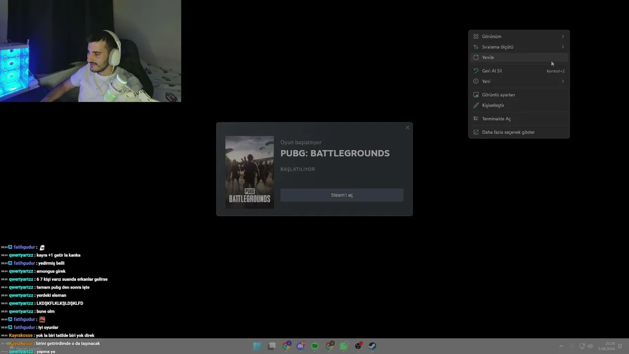
Task: Click chat message '6 7 kişi varız suanda erkanlar gelirse'
Action: click(72, 279)
